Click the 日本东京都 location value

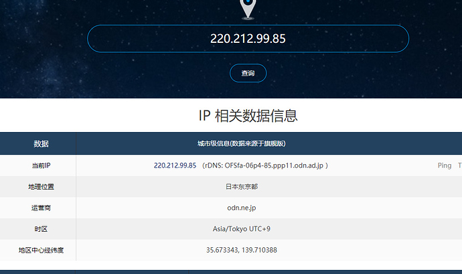click(x=241, y=187)
